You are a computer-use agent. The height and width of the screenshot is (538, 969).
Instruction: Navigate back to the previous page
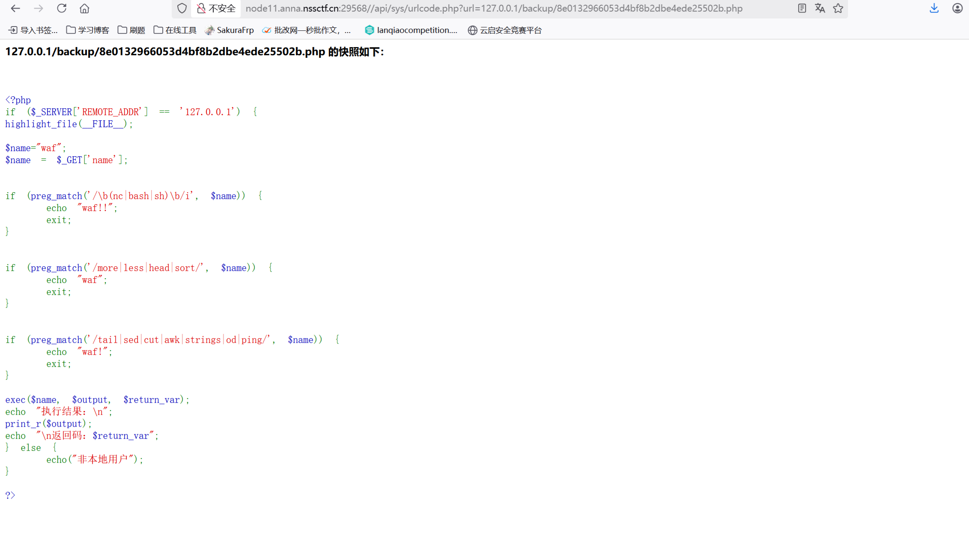[x=15, y=8]
